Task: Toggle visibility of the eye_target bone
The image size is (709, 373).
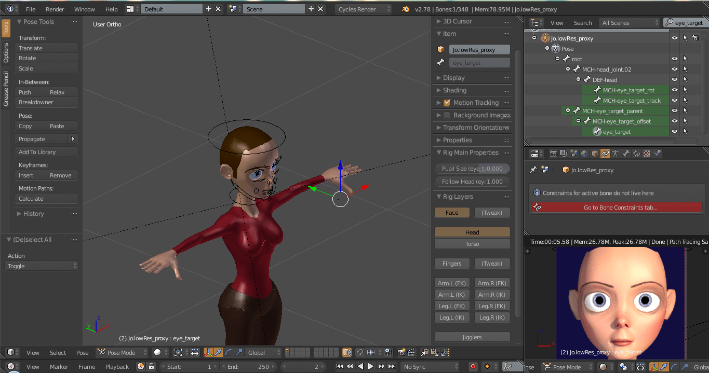Action: [x=674, y=131]
